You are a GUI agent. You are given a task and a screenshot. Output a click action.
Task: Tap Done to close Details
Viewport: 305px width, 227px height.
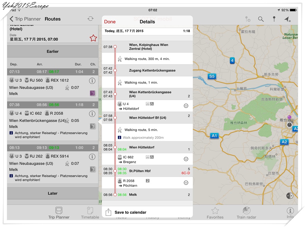click(x=110, y=22)
